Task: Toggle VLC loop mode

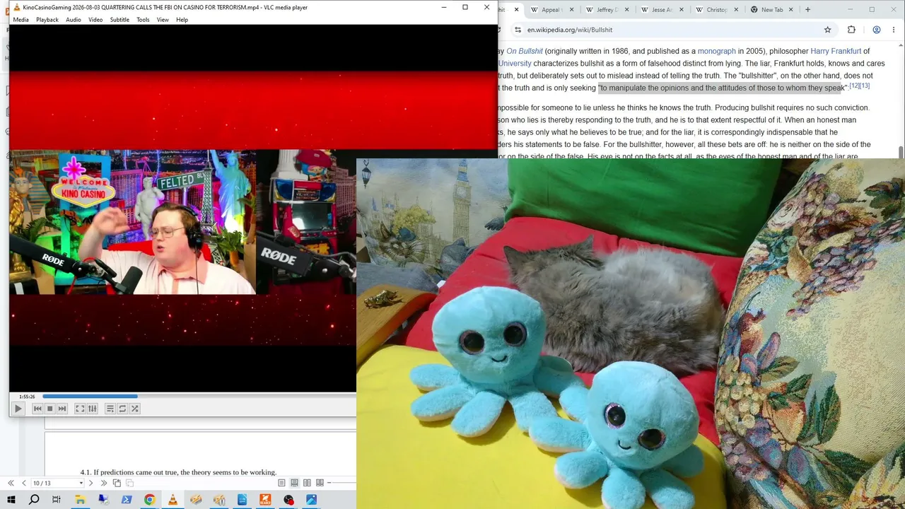Action: tap(122, 409)
